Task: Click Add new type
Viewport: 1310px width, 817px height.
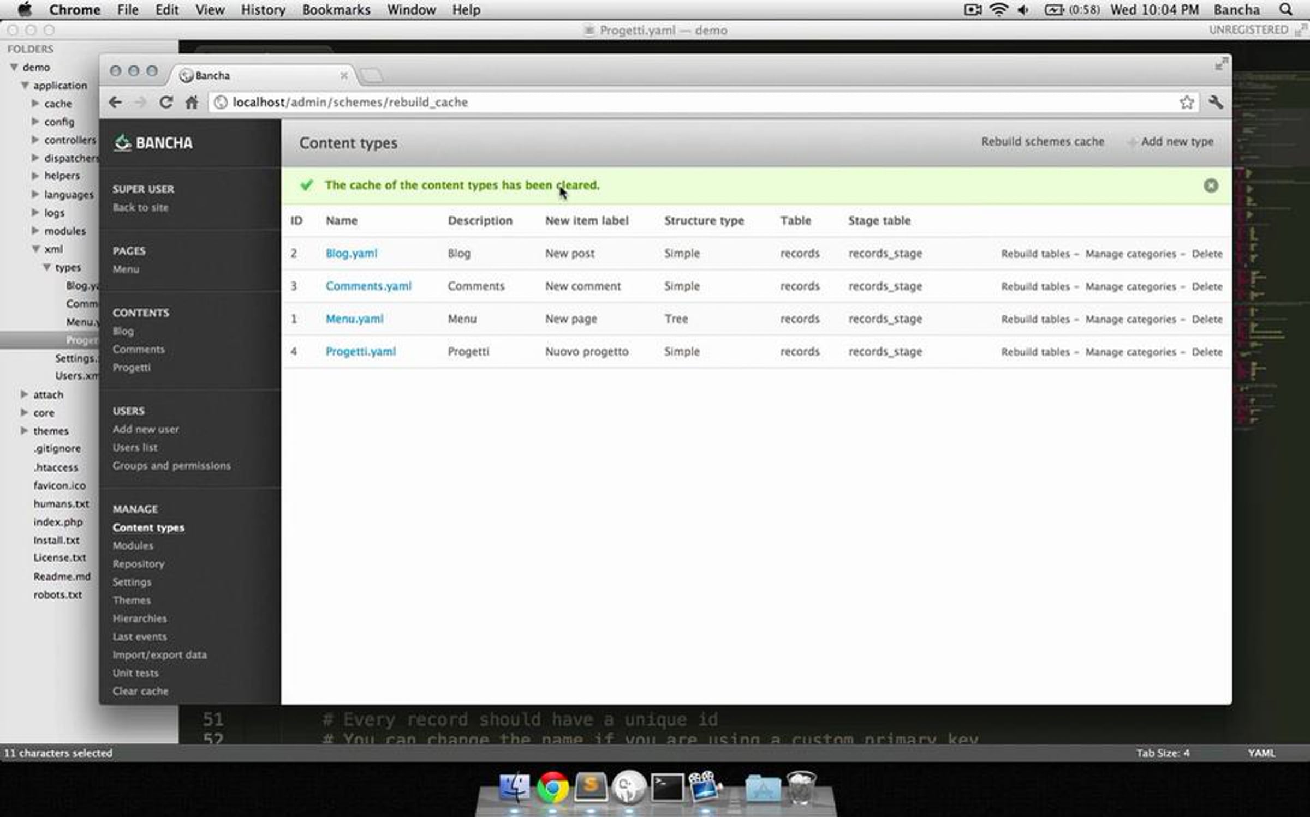Action: [x=1176, y=142]
